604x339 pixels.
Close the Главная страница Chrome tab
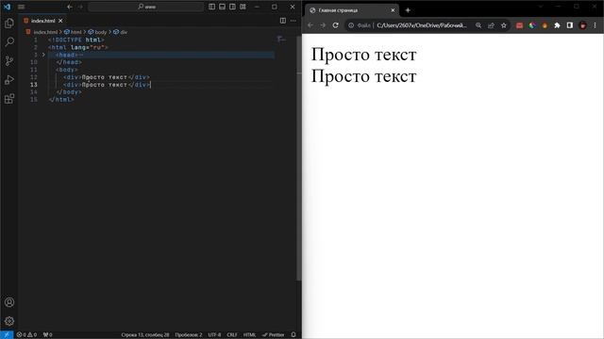click(393, 10)
